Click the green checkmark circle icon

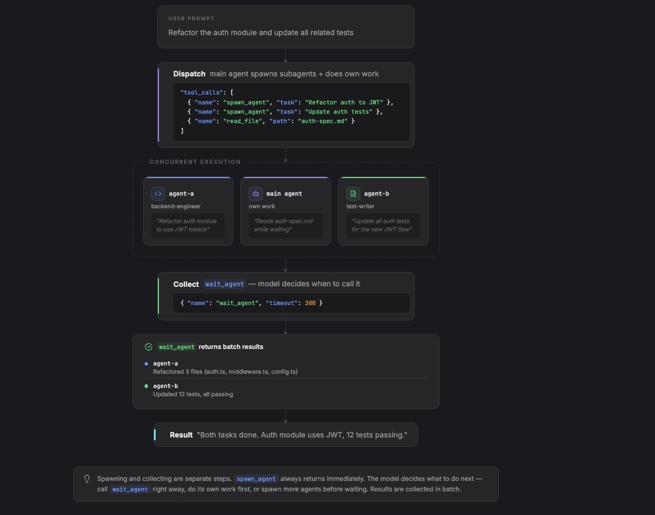148,347
